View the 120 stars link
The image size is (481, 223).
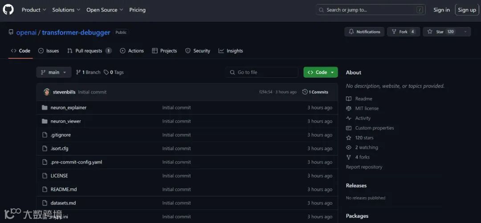[x=360, y=138]
